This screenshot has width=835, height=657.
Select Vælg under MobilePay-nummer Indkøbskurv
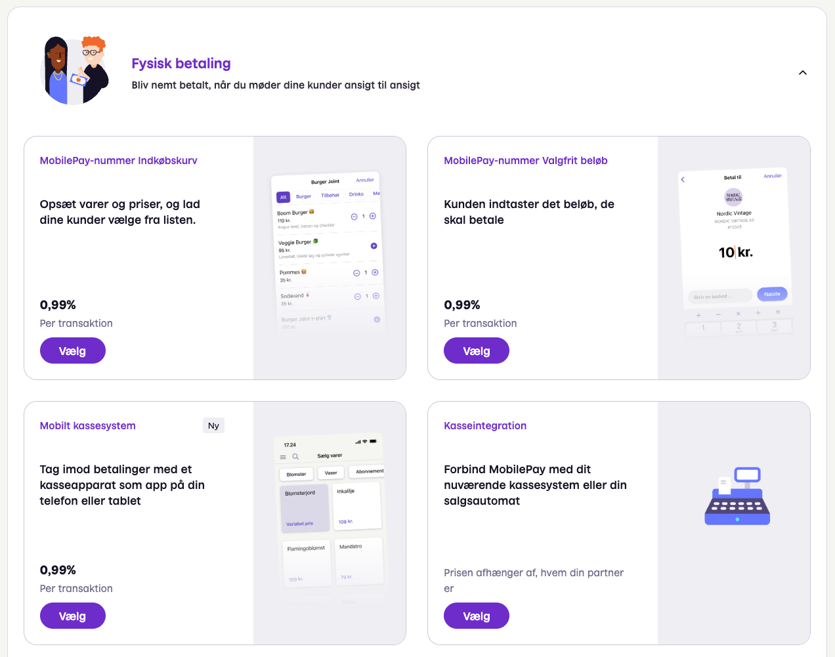coord(73,350)
